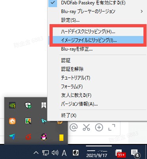Screen dimensions: 147x159
Task: Open volume speaker taskbar icon
Action: click(55, 153)
